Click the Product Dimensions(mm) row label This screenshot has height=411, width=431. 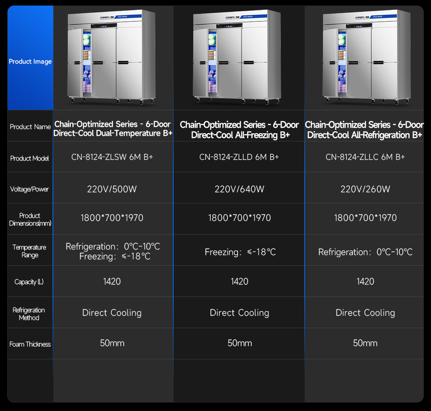pyautogui.click(x=30, y=220)
